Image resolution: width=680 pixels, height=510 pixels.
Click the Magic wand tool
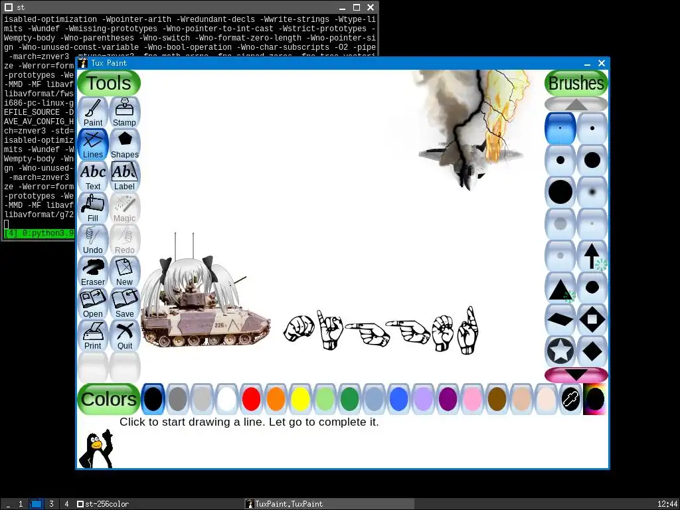[x=124, y=208]
